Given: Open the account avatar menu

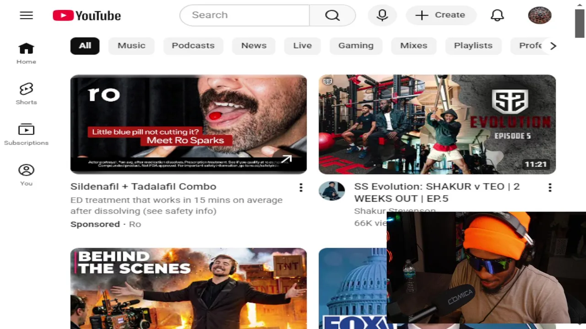Looking at the screenshot, I should 540,15.
